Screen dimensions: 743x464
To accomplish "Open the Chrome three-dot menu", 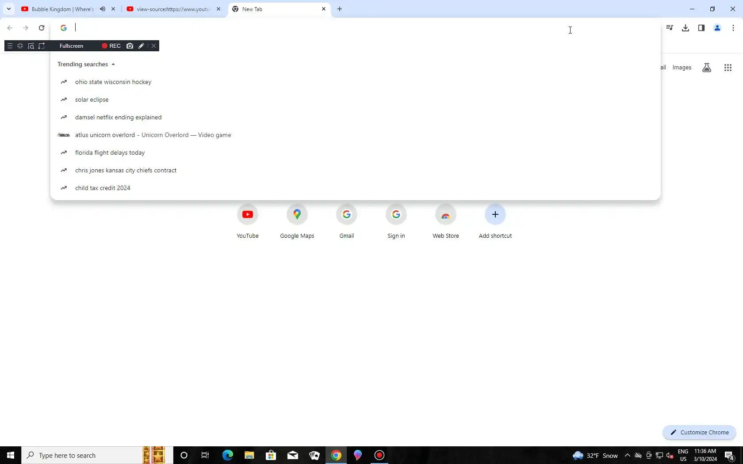I will tap(733, 28).
